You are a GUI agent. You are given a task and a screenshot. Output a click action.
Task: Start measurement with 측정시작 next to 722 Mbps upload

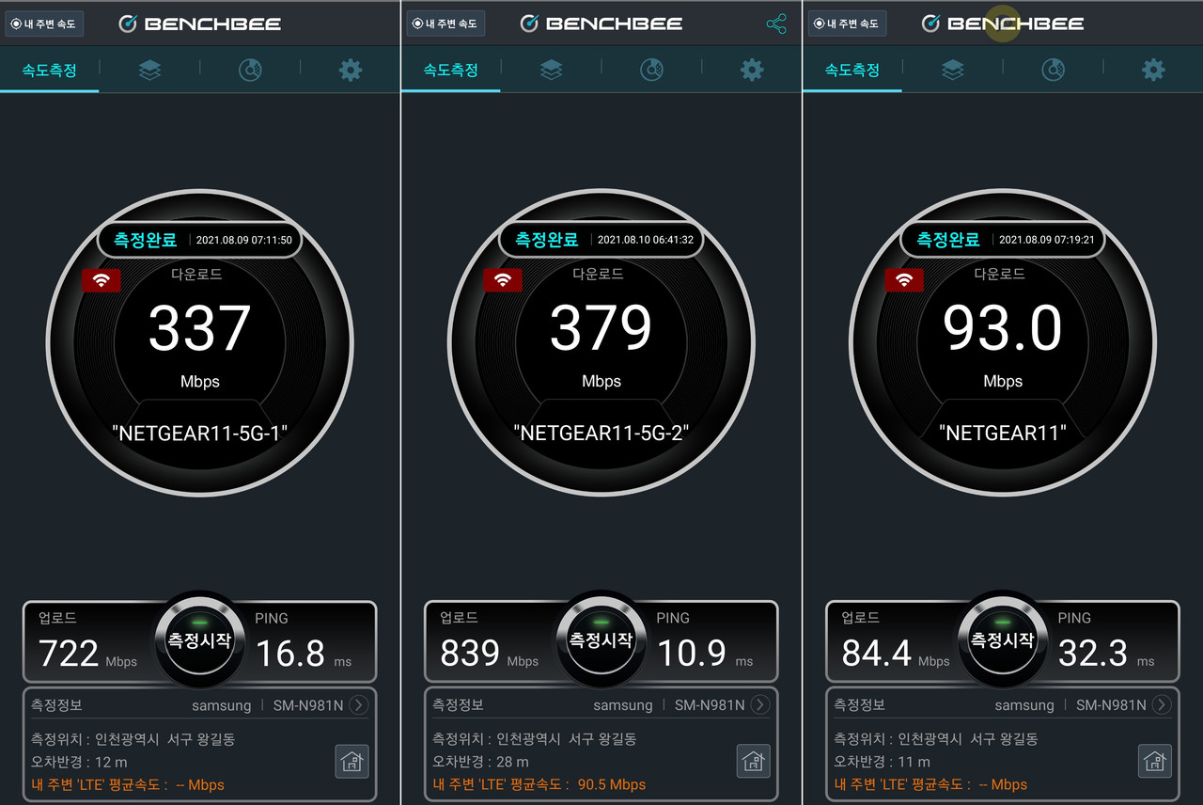[x=200, y=640]
